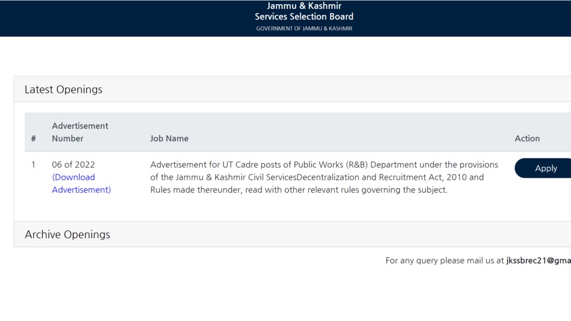
Task: Click the # column header
Action: (x=33, y=139)
